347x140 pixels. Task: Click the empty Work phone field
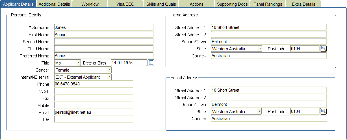click(94, 91)
